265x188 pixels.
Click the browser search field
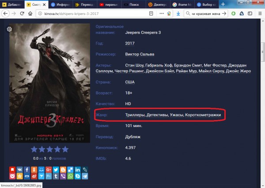point(206,14)
